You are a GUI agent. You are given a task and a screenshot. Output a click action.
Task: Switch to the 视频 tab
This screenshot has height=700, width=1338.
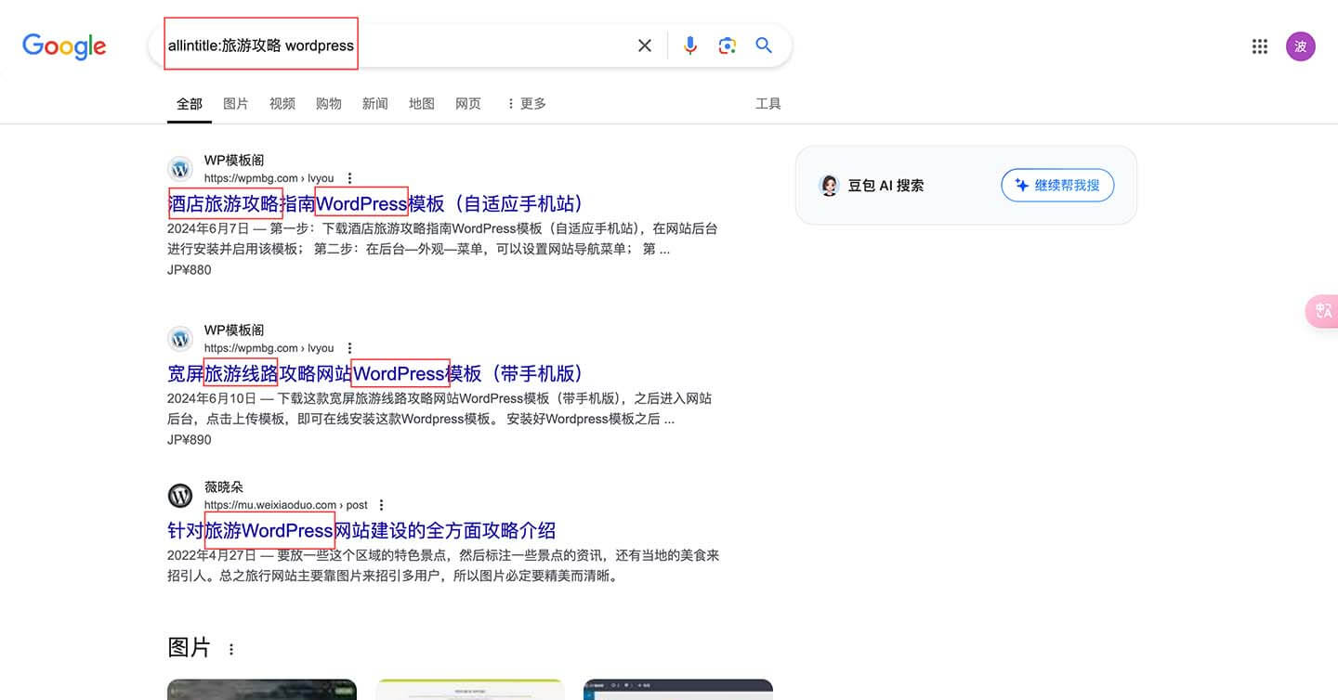coord(282,104)
